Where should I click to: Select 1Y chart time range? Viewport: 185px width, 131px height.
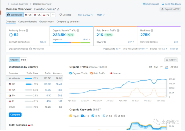(161, 67)
